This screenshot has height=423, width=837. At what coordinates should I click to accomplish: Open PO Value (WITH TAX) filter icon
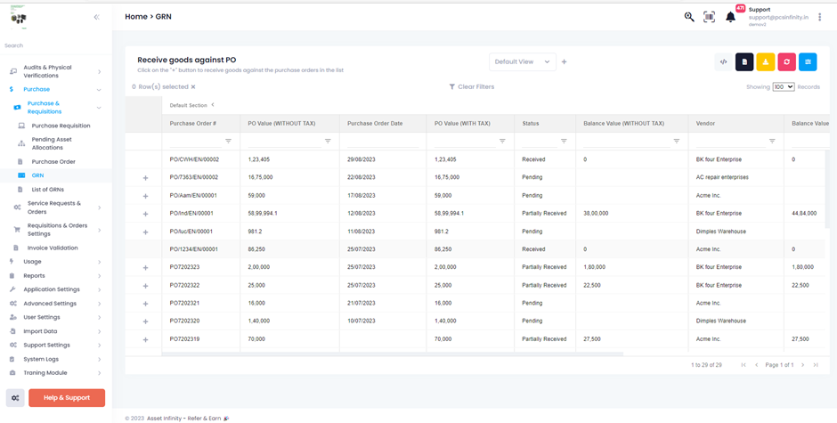click(x=502, y=141)
